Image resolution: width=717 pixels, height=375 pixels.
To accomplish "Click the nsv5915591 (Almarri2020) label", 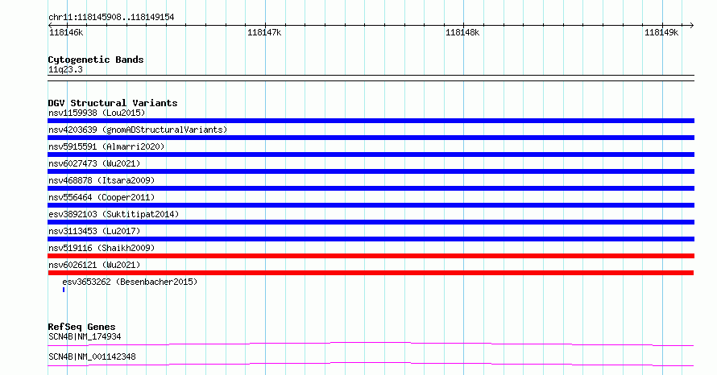I will (106, 146).
